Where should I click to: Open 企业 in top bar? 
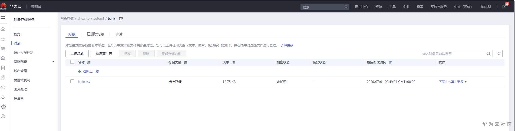coord(406,7)
